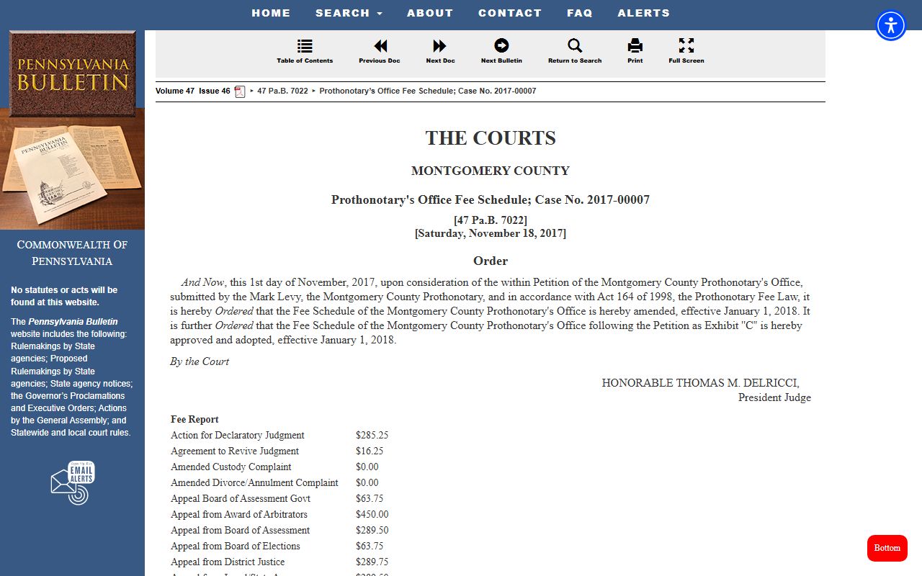Click the HONORABLE THOMAS M. DELRICCI signature

click(x=701, y=383)
